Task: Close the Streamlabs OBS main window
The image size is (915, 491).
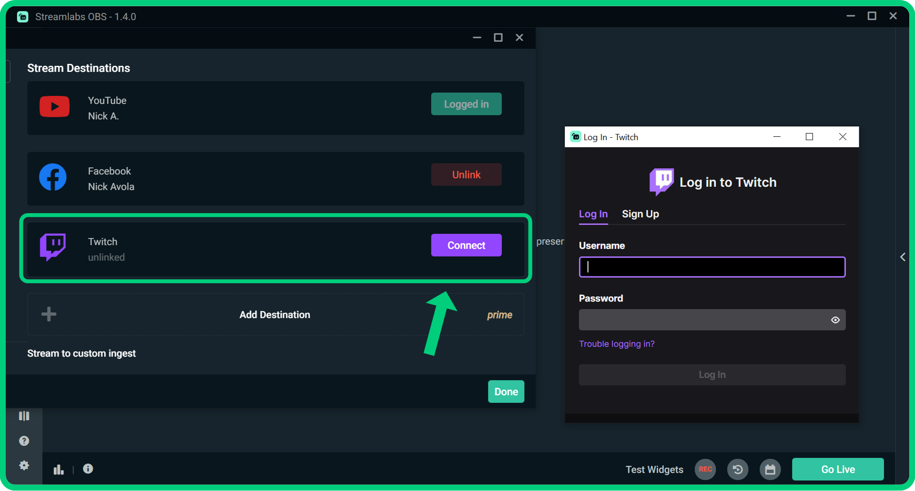Action: [893, 16]
